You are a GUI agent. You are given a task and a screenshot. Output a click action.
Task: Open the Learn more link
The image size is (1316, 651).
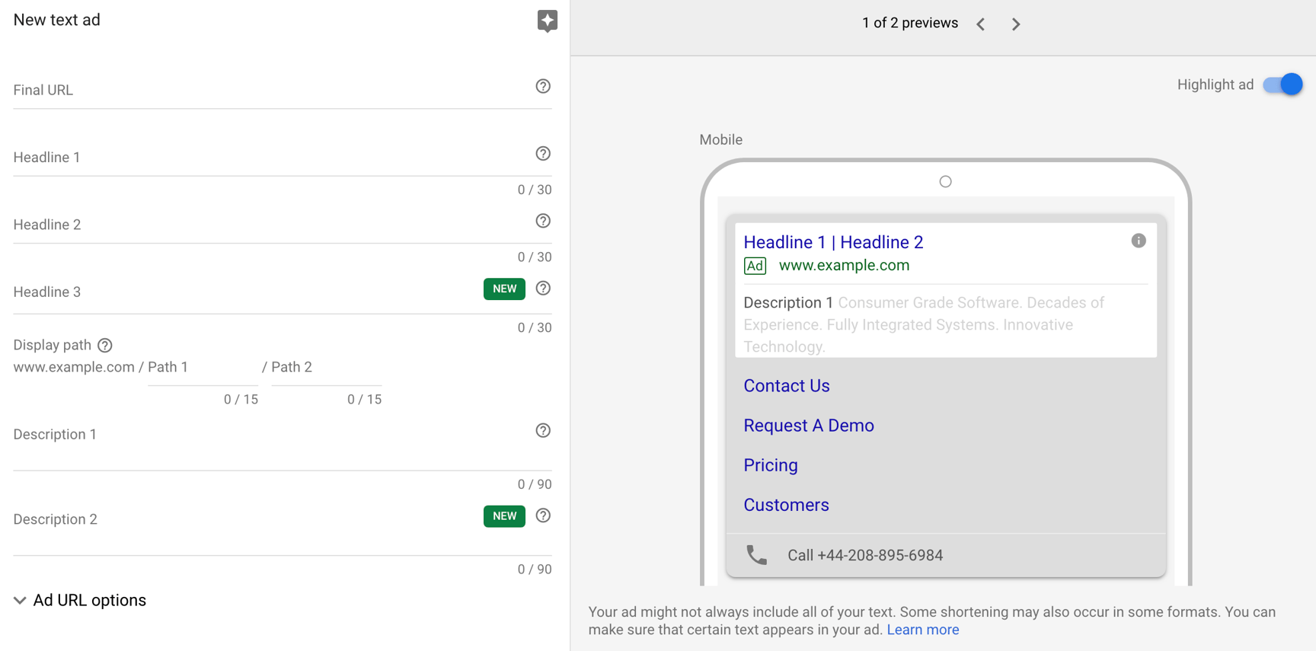[922, 630]
